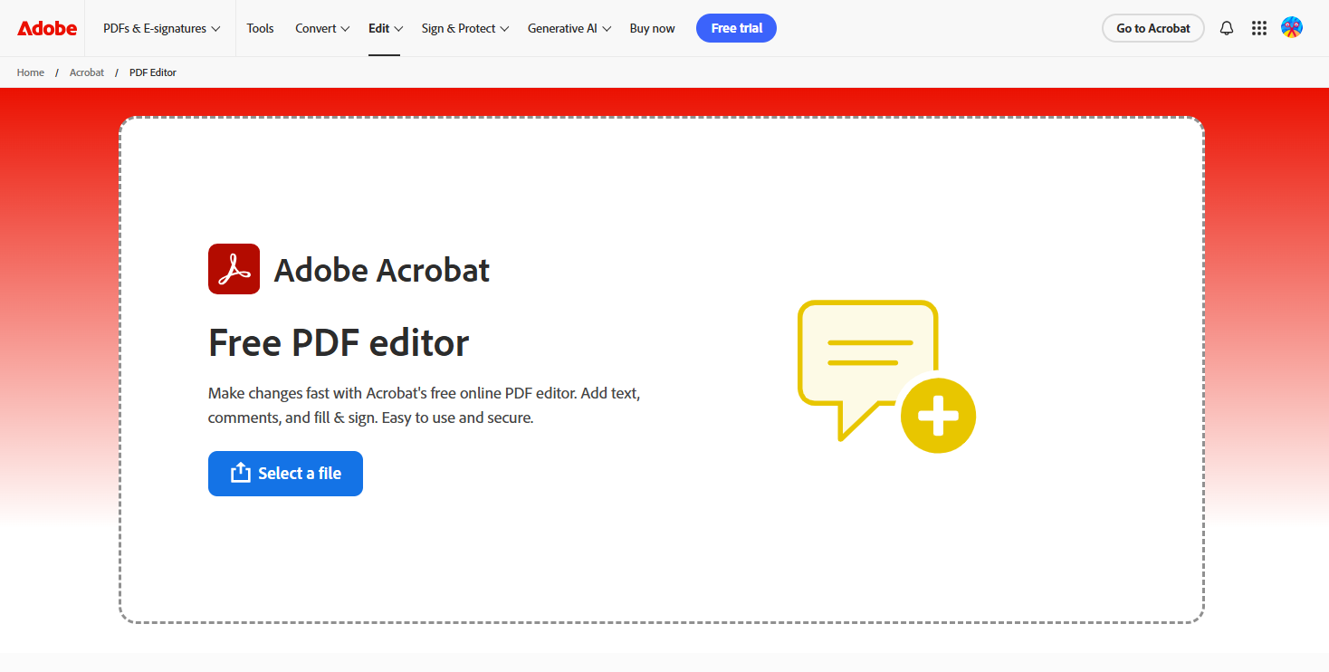
Task: Open the Adobe apps grid
Action: tap(1259, 28)
